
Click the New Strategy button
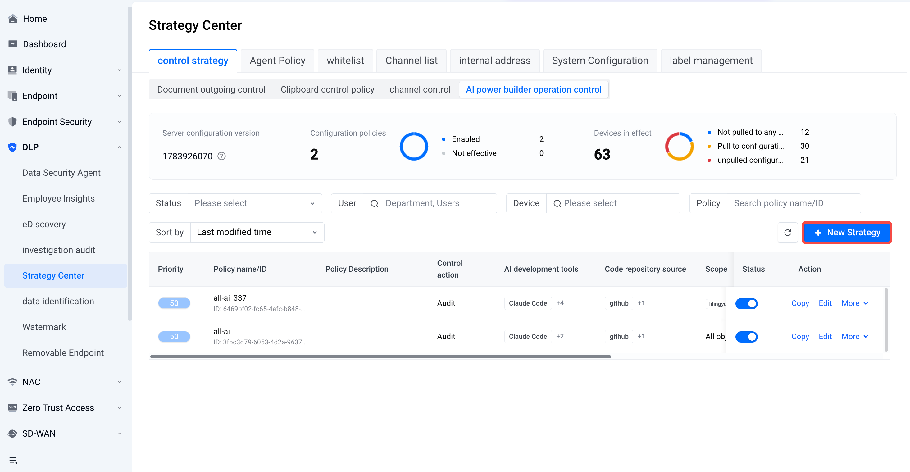pos(847,233)
